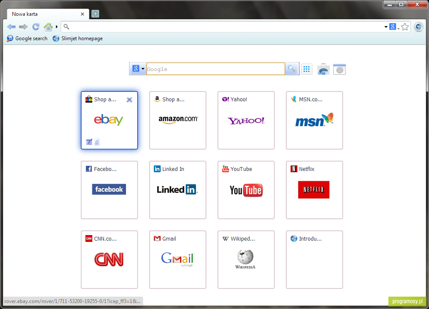Open the home page icon
The width and height of the screenshot is (429, 309).
(48, 27)
